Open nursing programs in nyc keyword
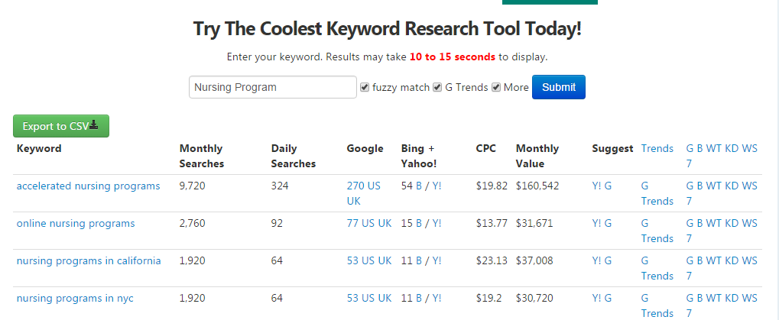 [x=75, y=298]
